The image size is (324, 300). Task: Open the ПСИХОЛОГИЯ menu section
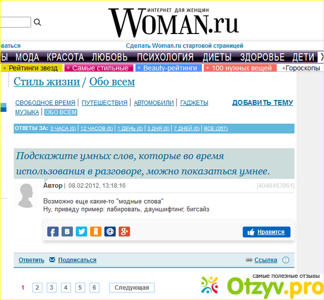(x=165, y=57)
